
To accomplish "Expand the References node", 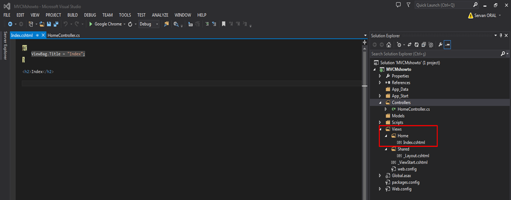I will (x=380, y=82).
